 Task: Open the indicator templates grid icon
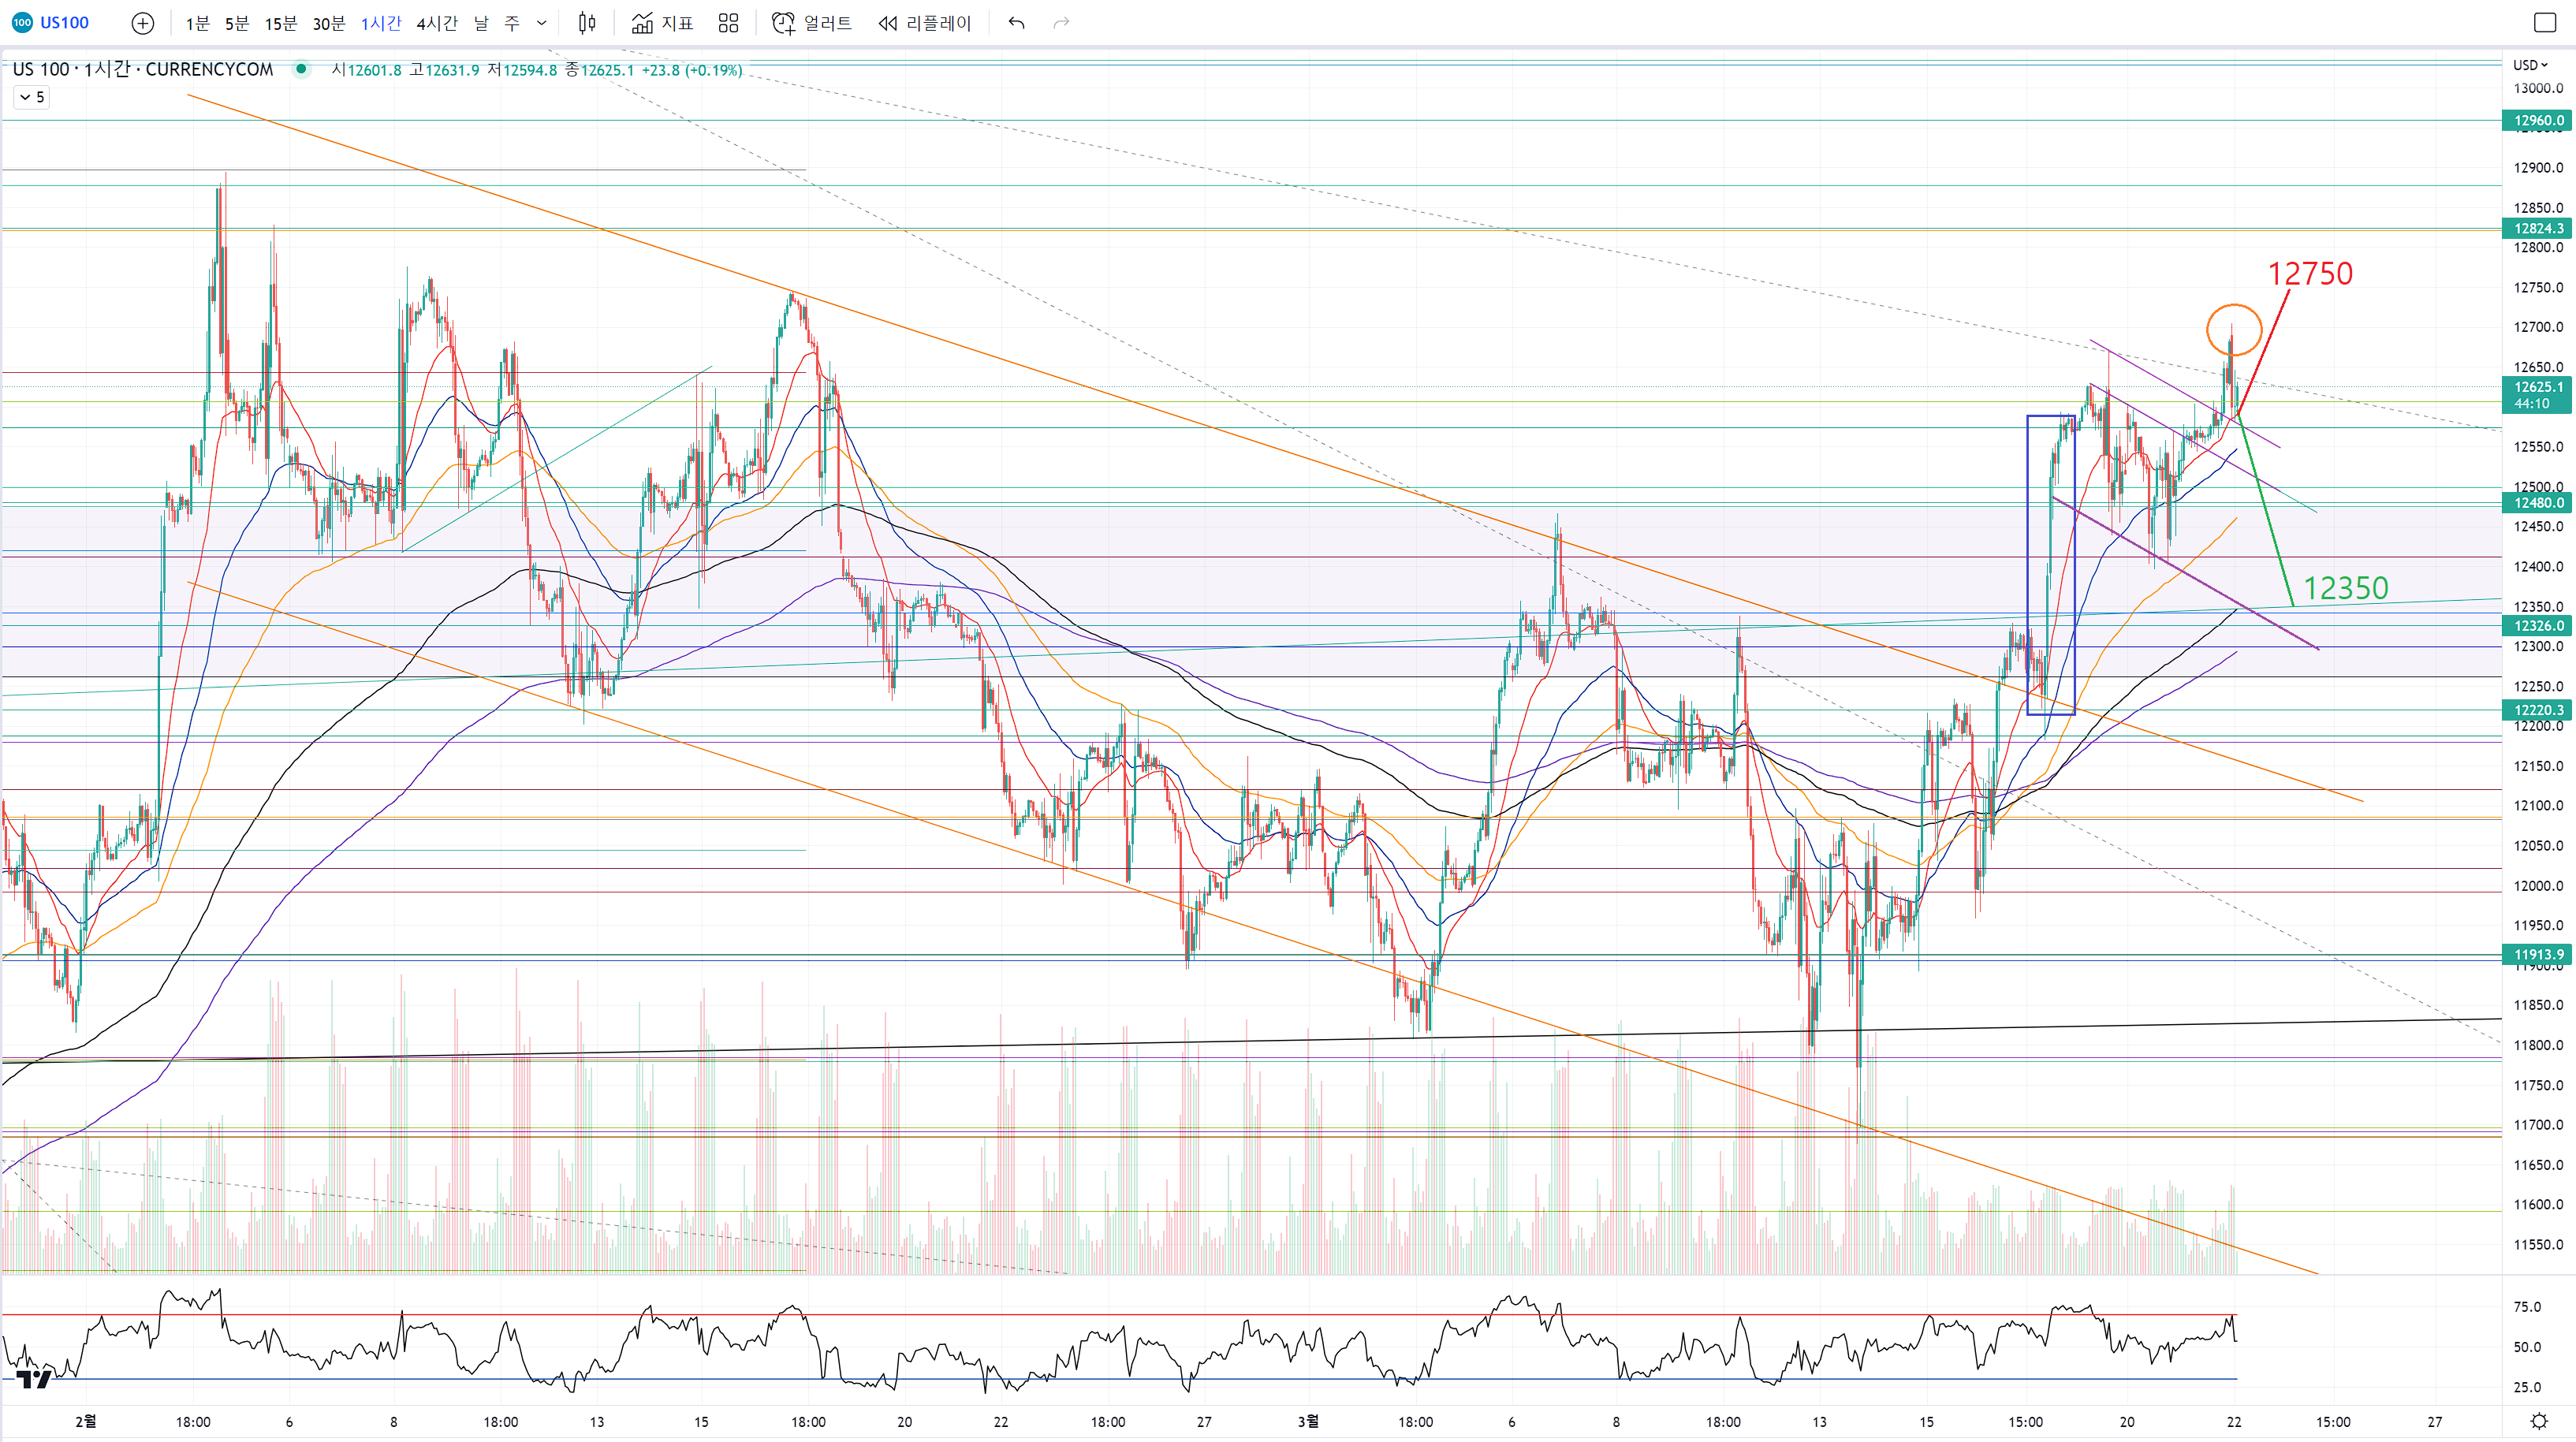(728, 23)
